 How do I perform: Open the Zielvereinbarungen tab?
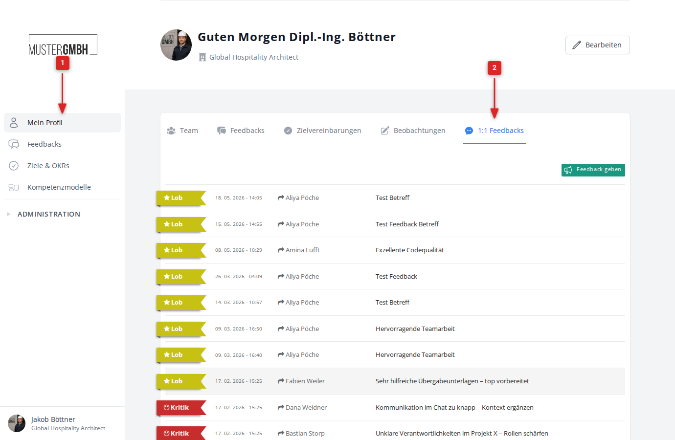pyautogui.click(x=323, y=131)
